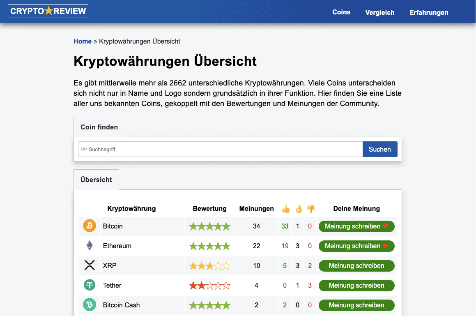
Task: Click Tether's two-star rating
Action: pos(210,286)
